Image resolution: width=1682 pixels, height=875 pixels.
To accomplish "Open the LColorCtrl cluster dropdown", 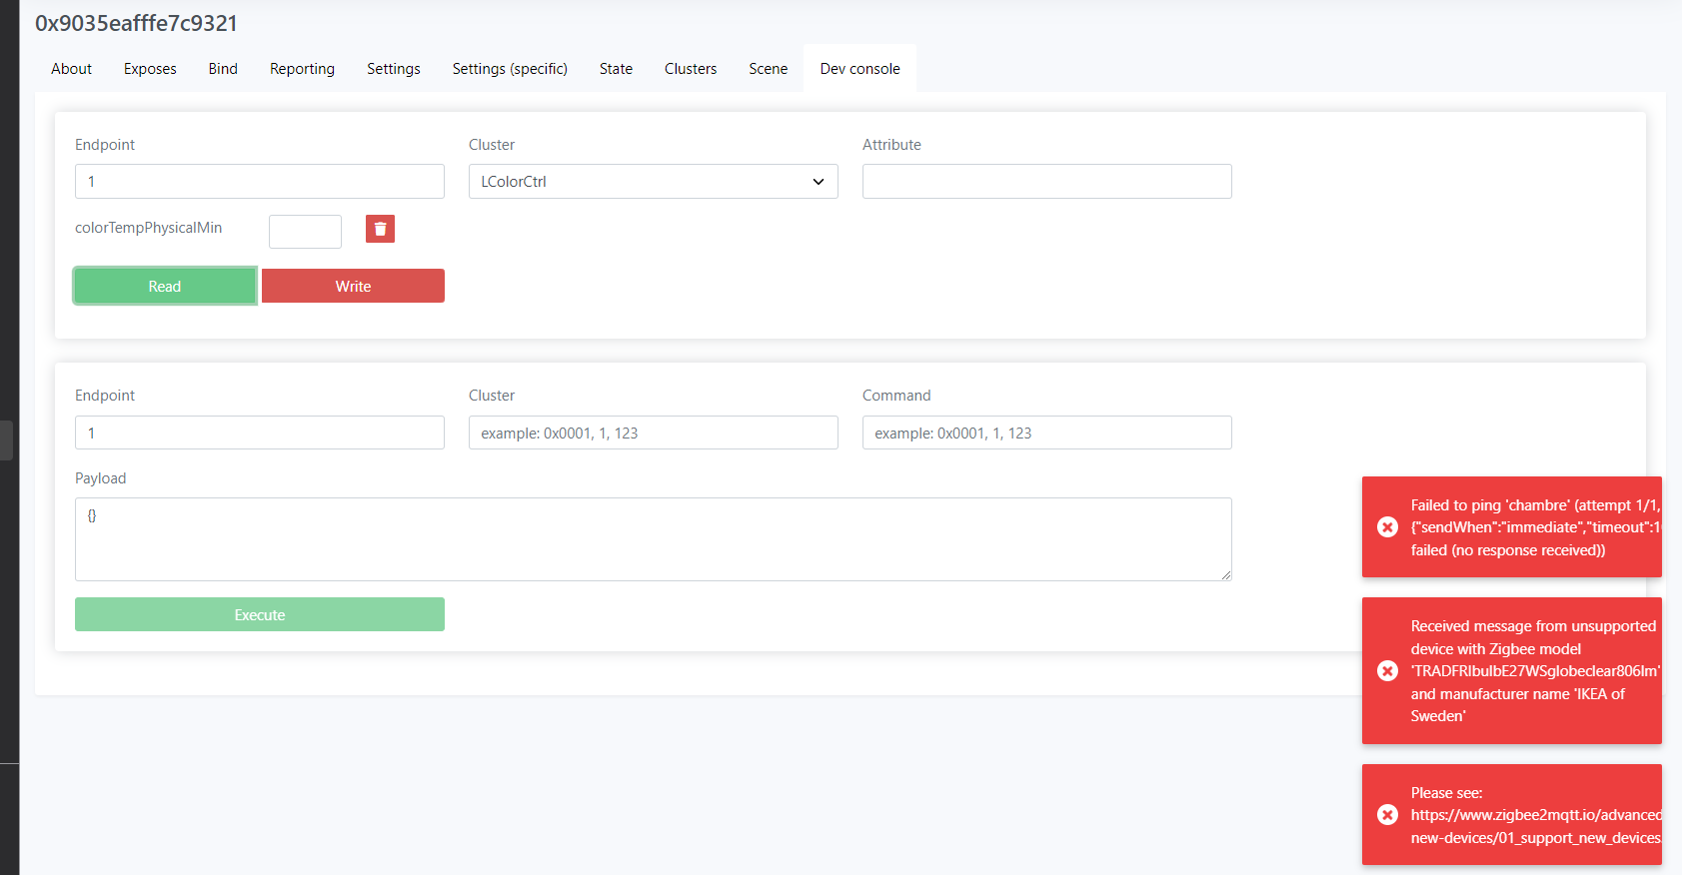I will pyautogui.click(x=653, y=182).
